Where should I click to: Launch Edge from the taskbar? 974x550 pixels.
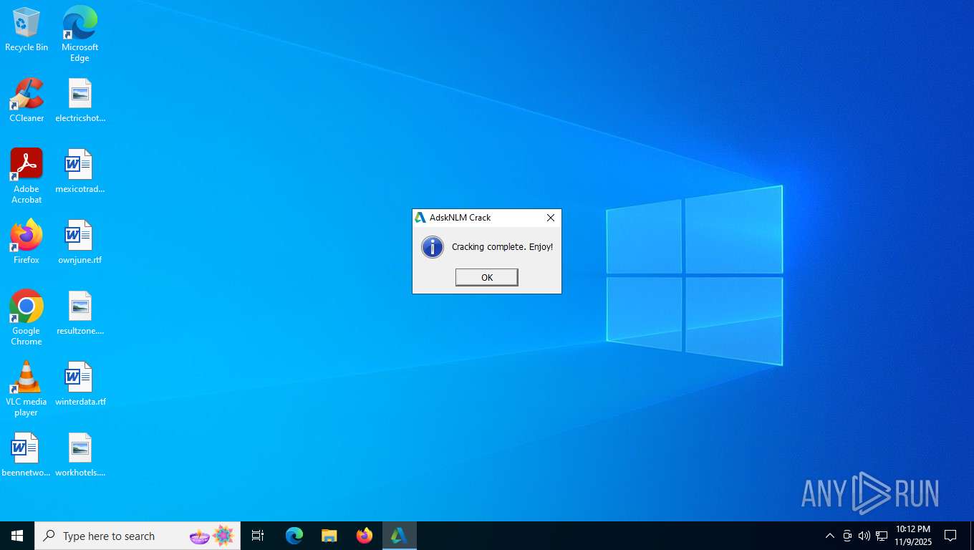point(294,536)
